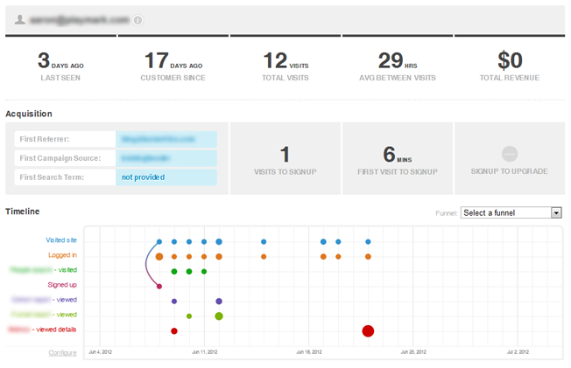The image size is (571, 368).
Task: Open the Configure link
Action: click(63, 352)
